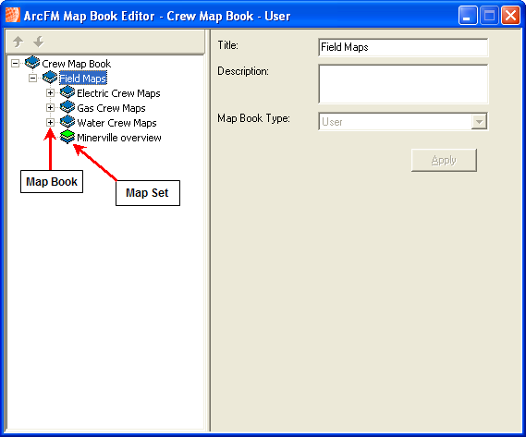Viewport: 526px width, 437px height.
Task: Select the Gas Crew Maps tree item
Action: 111,108
